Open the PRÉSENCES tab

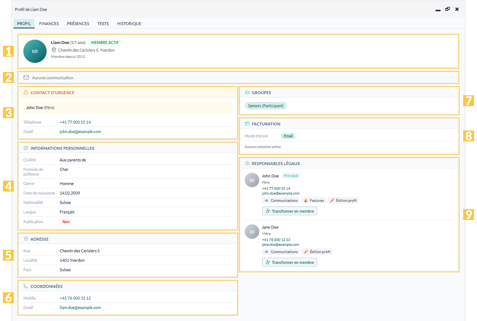tap(78, 24)
